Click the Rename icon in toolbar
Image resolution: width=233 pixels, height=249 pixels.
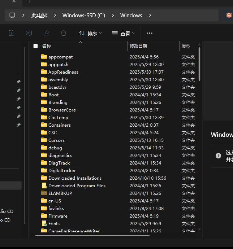point(29,33)
